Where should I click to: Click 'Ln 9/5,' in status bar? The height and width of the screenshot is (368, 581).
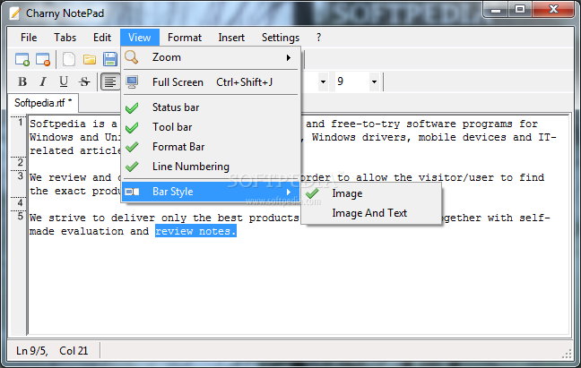click(32, 351)
